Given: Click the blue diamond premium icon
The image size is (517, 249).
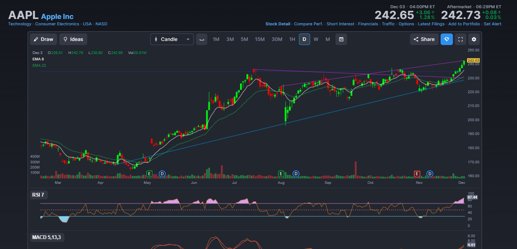Looking at the screenshot, I should click(x=447, y=39).
